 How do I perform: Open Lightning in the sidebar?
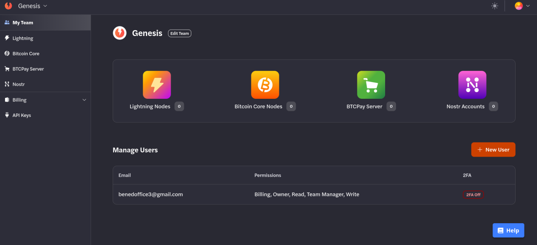(45, 38)
